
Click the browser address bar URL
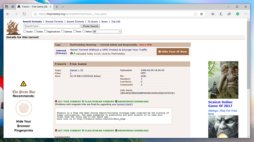click(73, 14)
